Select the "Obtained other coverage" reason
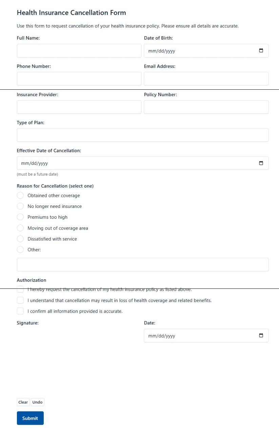 click(20, 195)
